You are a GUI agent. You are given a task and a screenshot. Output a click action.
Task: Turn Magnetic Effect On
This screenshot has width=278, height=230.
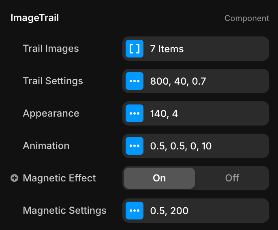coord(159,178)
